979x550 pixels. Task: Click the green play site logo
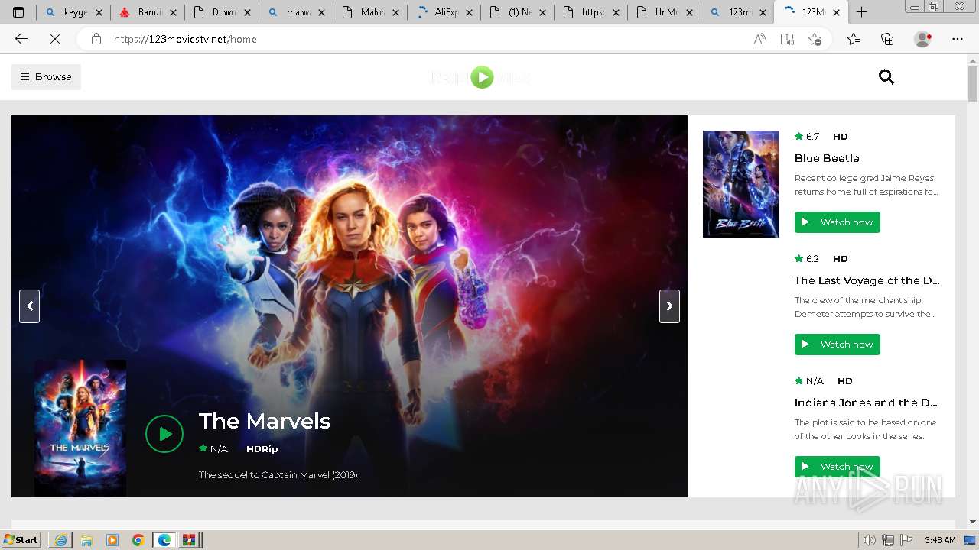[482, 77]
